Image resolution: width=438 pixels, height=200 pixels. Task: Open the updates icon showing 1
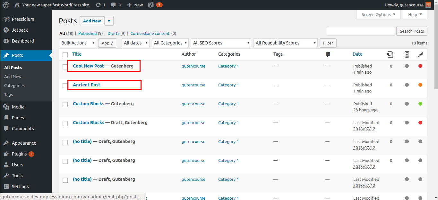[98, 5]
